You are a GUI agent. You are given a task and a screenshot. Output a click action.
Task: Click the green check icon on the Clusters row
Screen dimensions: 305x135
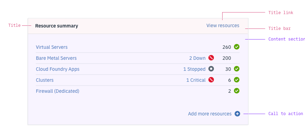point(237,80)
